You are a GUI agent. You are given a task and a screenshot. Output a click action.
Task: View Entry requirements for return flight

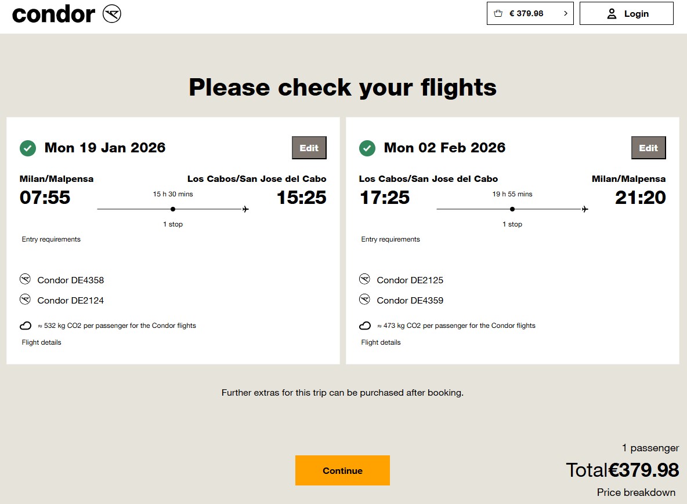point(390,239)
